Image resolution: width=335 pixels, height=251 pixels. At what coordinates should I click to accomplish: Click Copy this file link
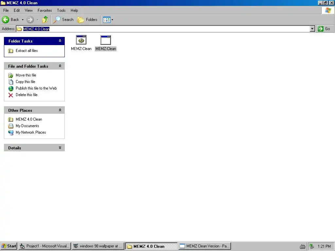pos(26,82)
